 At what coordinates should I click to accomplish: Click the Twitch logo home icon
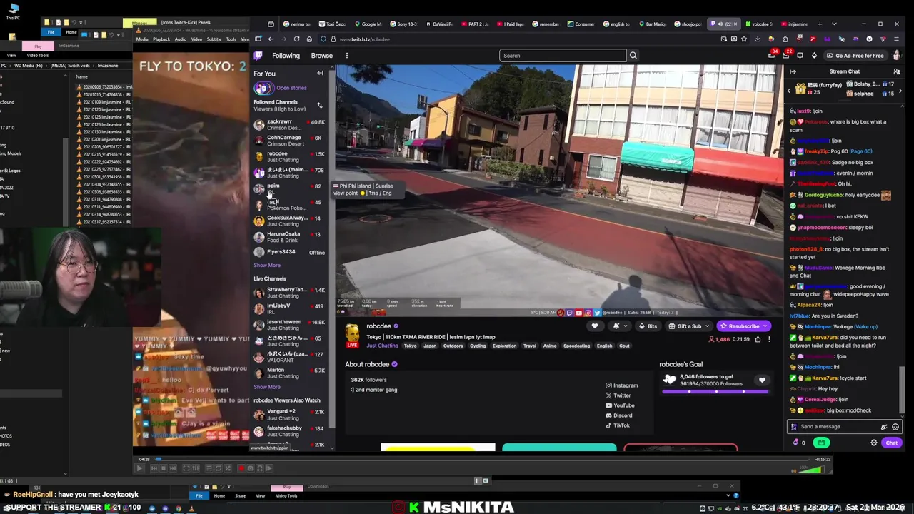(258, 55)
